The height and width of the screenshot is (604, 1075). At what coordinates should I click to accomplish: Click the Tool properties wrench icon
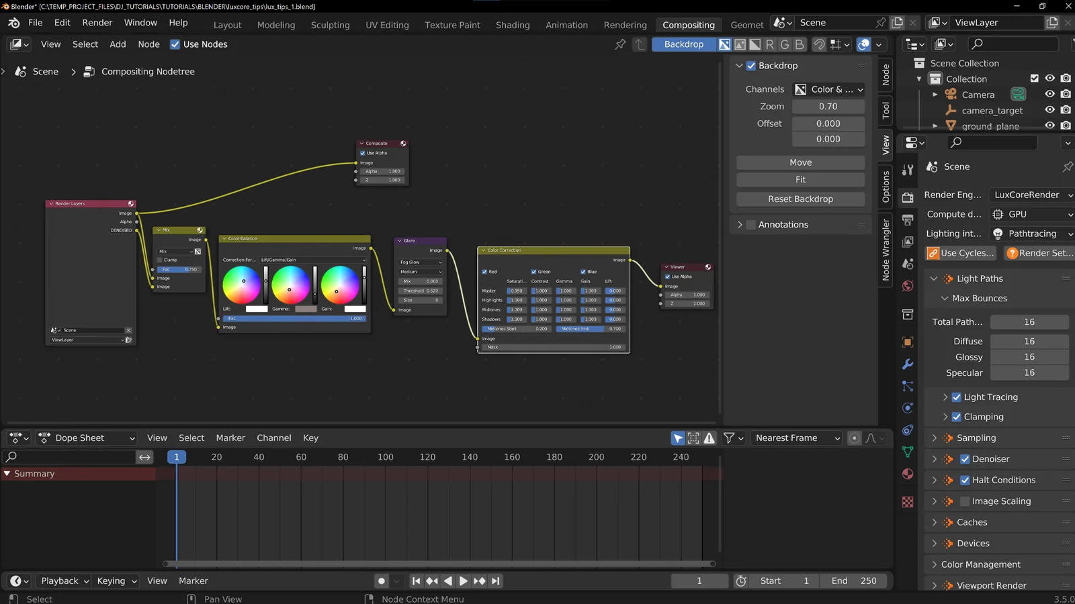tap(908, 168)
